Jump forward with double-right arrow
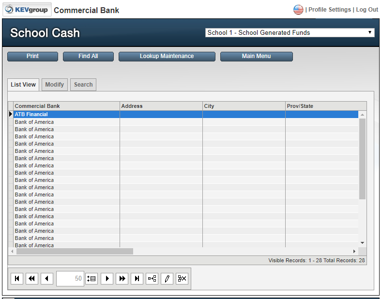382x299 pixels. pyautogui.click(x=122, y=278)
